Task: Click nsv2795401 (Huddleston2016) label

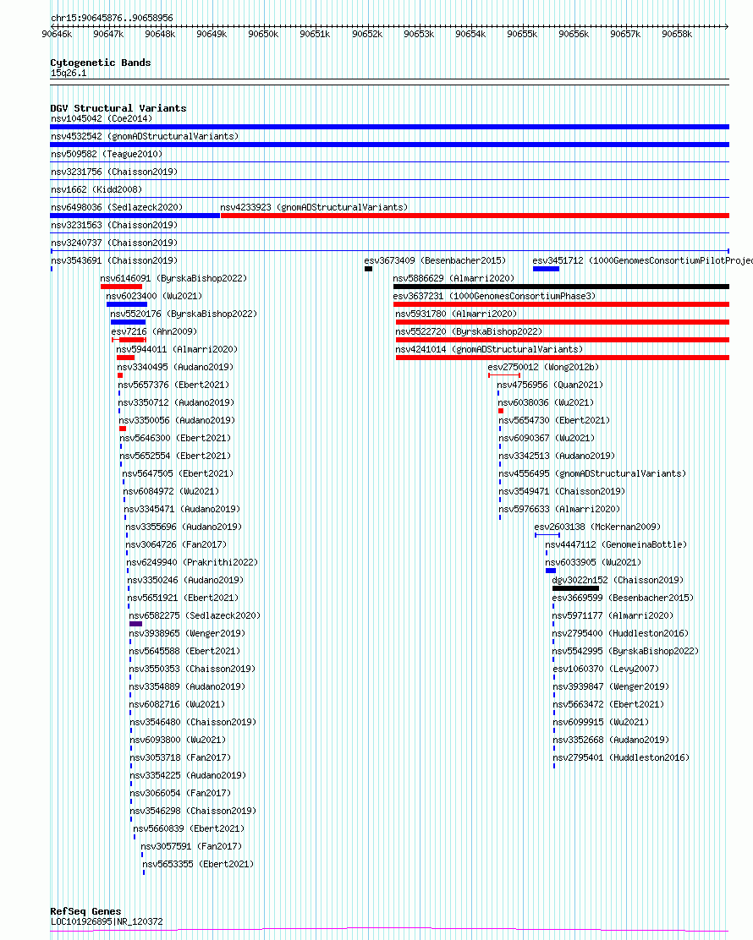Action: point(621,757)
